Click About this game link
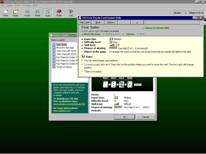206x154 pixels. click(92, 34)
